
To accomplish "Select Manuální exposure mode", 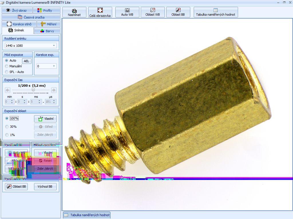I will [x=7, y=66].
